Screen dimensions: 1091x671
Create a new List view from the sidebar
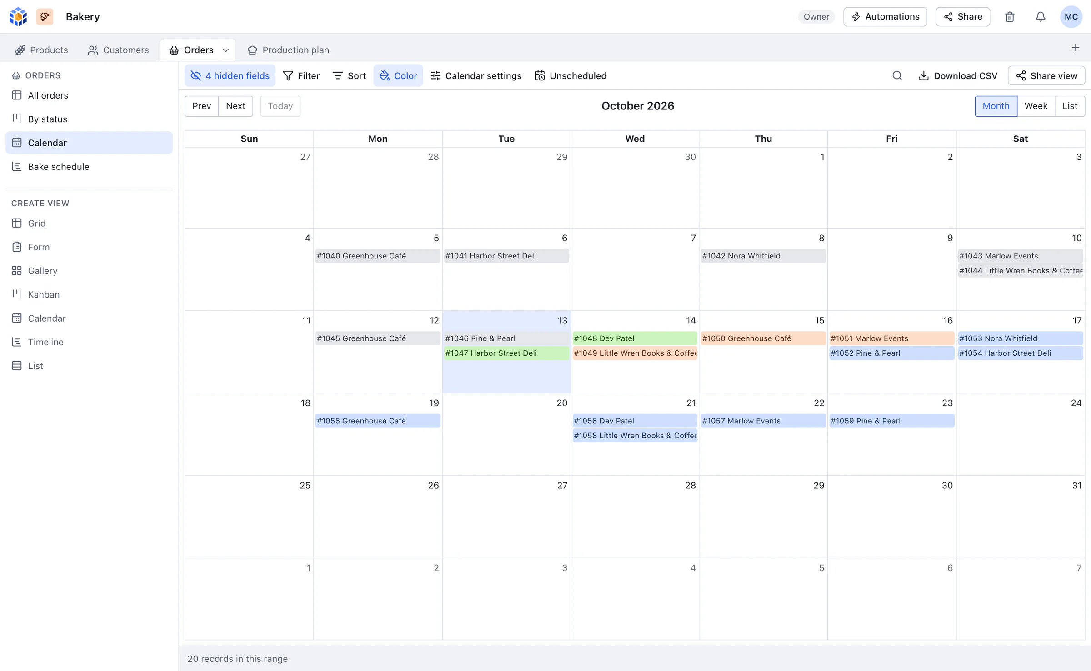89,366
